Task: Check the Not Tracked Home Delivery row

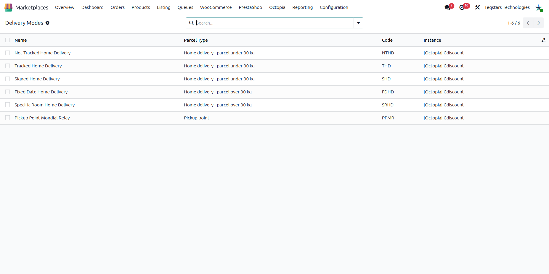Action: click(x=8, y=53)
